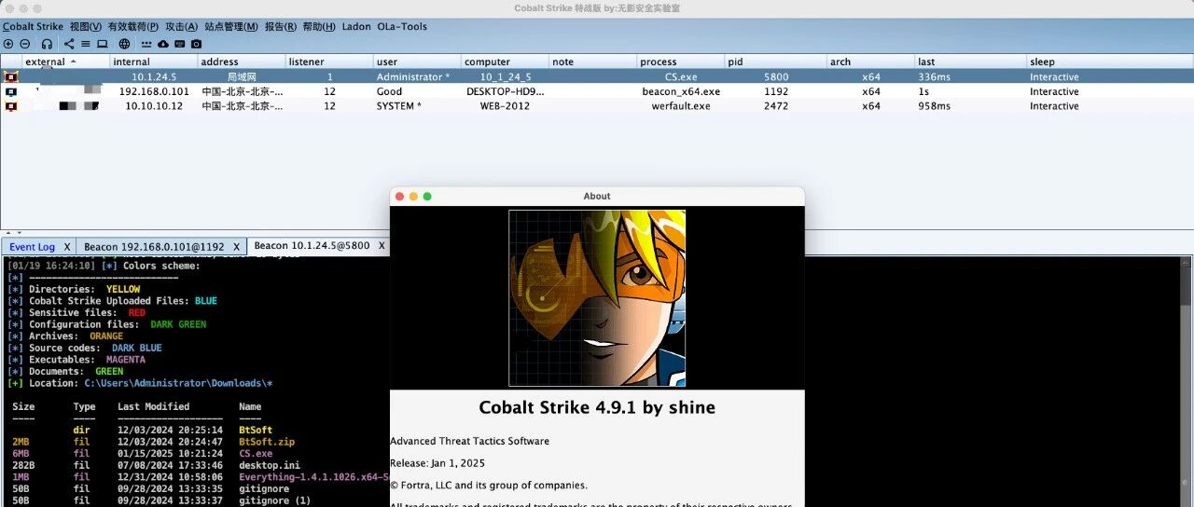This screenshot has height=507, width=1194.
Task: Open the 攻击(A) menu
Action: coord(181,26)
